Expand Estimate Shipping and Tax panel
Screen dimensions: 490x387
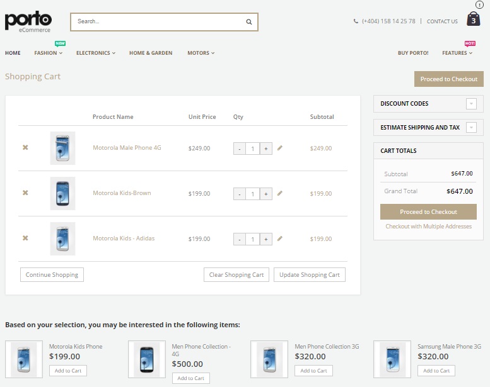pos(471,128)
